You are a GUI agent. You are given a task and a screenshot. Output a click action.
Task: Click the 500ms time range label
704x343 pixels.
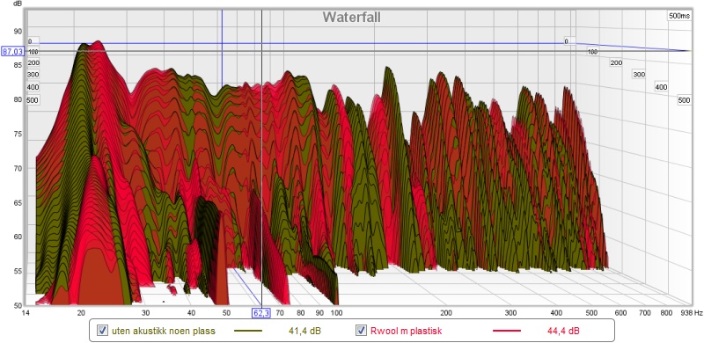coord(679,16)
